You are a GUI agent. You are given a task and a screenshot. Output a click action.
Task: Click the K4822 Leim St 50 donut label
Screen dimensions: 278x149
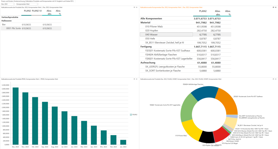click(247, 137)
